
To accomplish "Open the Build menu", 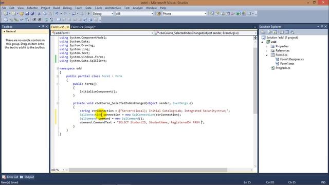I will pyautogui.click(x=57, y=8).
